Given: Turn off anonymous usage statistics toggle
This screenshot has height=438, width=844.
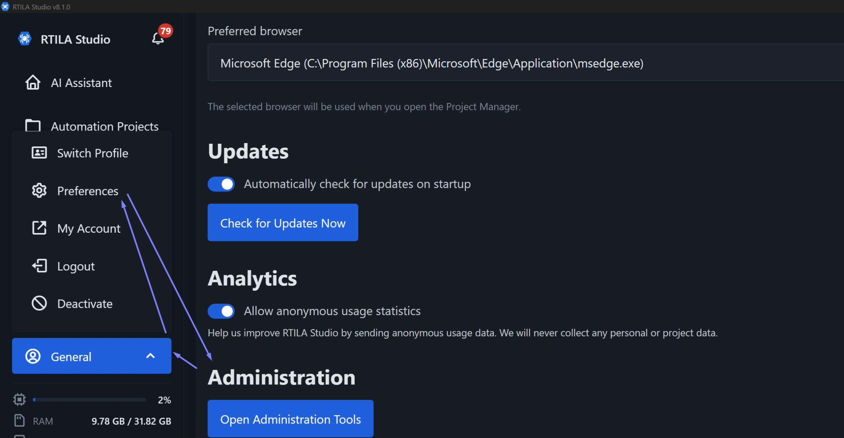Looking at the screenshot, I should 221,311.
